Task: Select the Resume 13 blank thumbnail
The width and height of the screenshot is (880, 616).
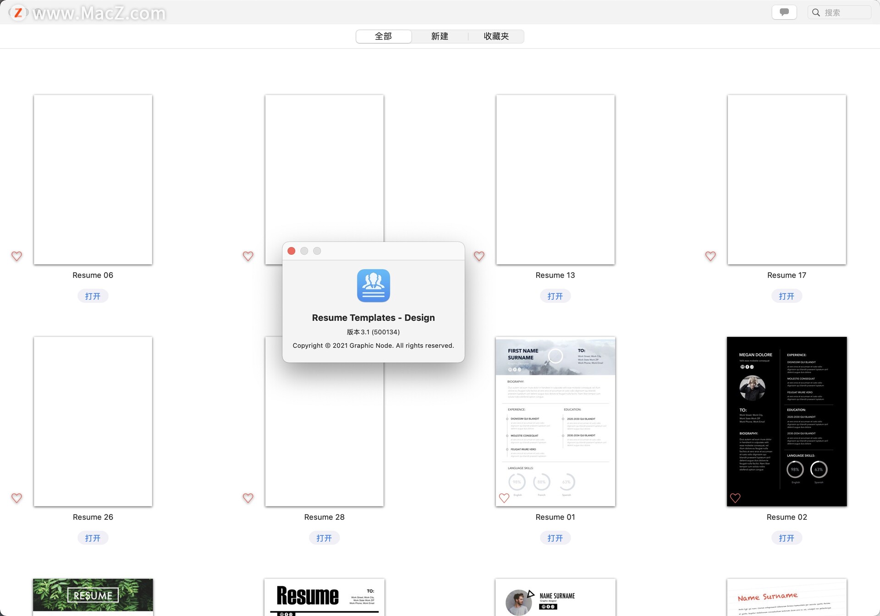Action: 555,180
